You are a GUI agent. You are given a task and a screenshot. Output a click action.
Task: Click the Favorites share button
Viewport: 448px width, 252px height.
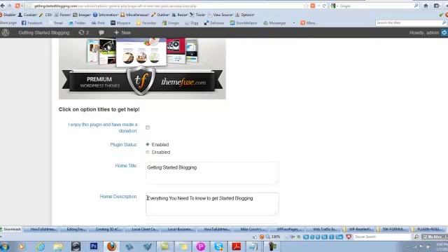pyautogui.click(x=146, y=23)
